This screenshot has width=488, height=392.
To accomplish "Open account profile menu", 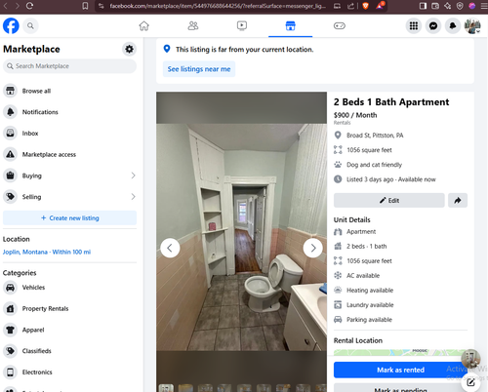I will tap(472, 25).
